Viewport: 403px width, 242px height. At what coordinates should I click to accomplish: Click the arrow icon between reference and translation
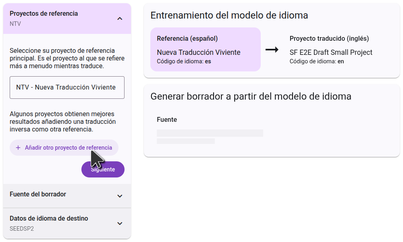coord(272,50)
